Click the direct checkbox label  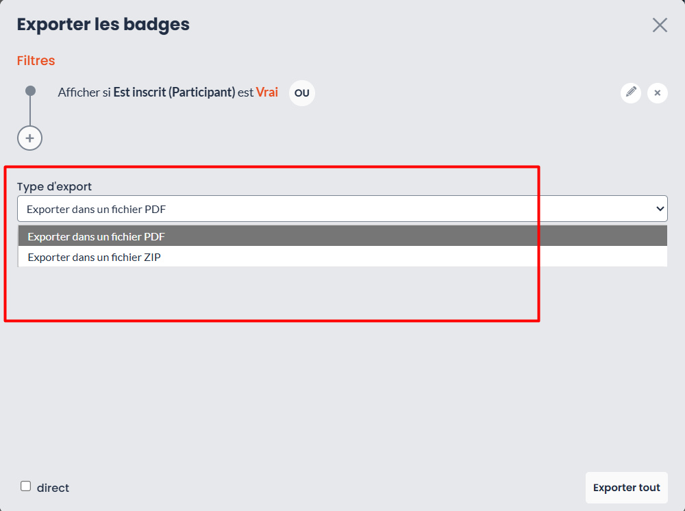[53, 488]
